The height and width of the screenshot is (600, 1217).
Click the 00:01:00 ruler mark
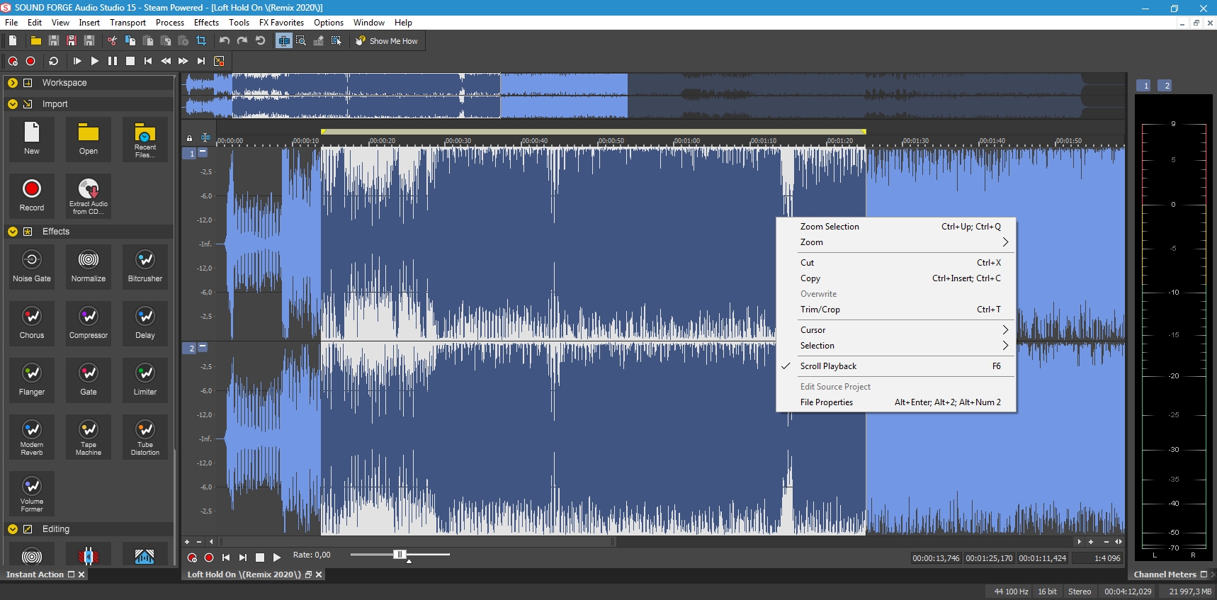click(687, 141)
